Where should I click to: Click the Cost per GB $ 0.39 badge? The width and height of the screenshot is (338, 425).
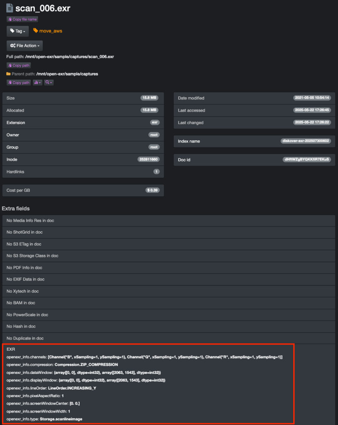point(153,190)
